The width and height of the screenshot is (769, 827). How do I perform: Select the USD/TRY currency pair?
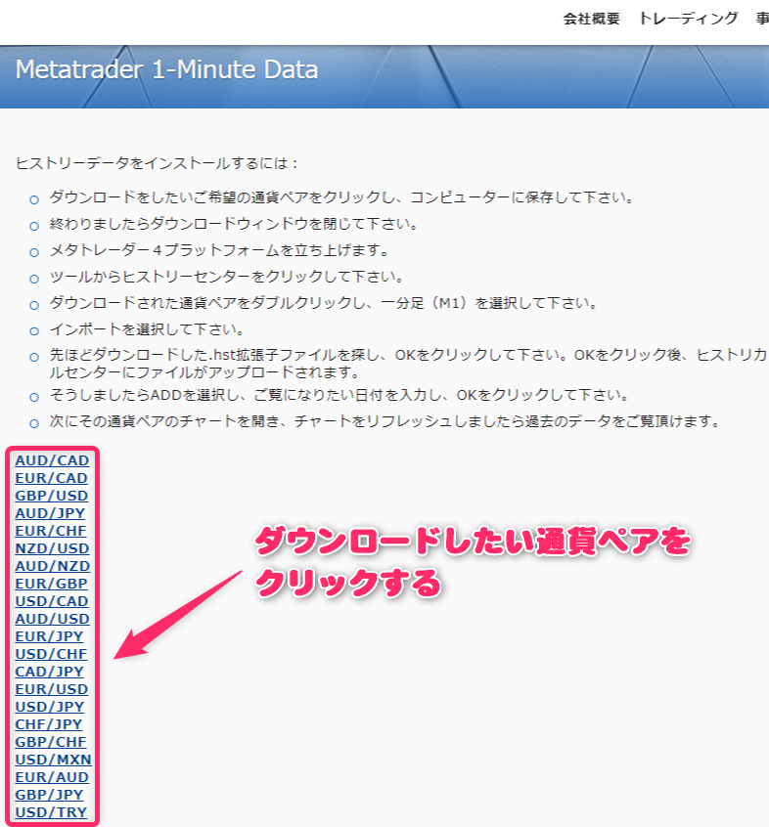pyautogui.click(x=51, y=812)
